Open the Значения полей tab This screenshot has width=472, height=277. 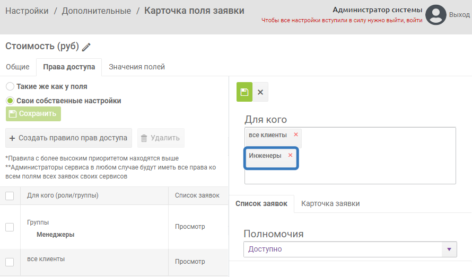coord(137,67)
